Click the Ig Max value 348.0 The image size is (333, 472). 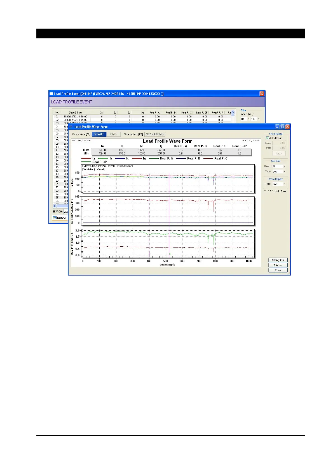click(x=161, y=150)
